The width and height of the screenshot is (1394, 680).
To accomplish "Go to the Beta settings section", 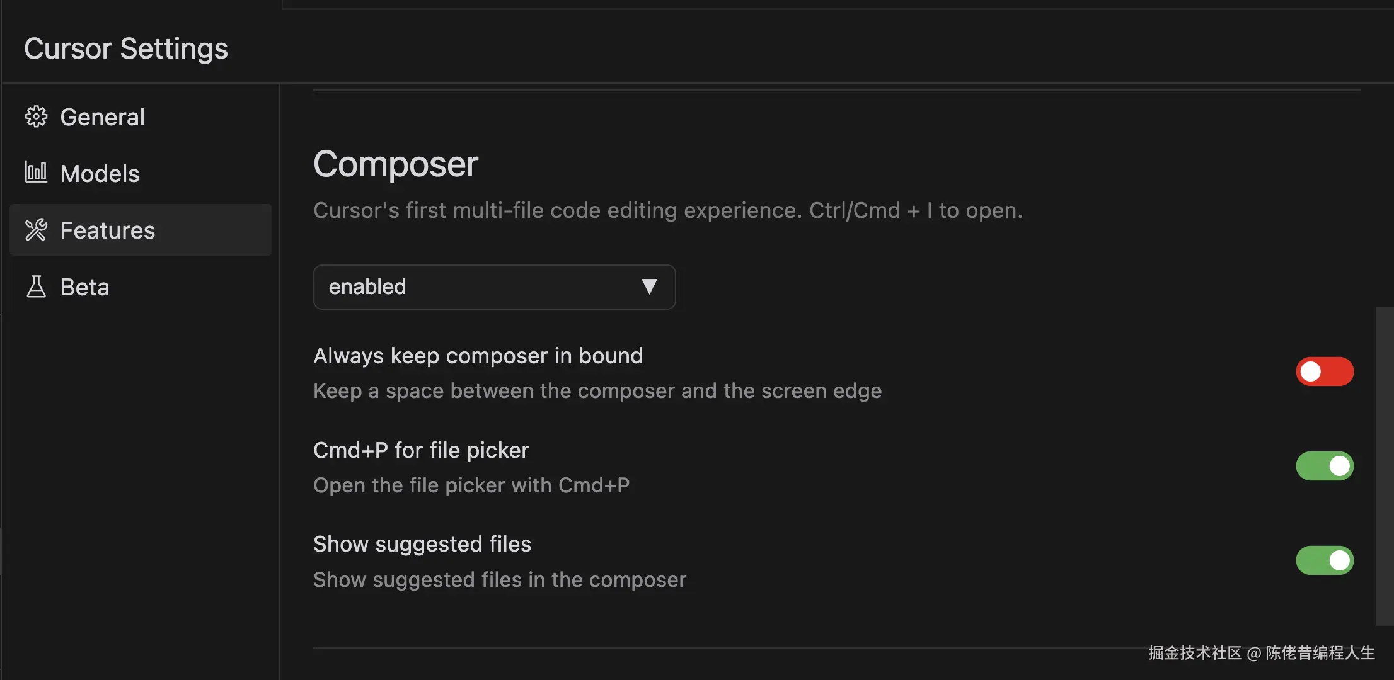I will tap(84, 287).
